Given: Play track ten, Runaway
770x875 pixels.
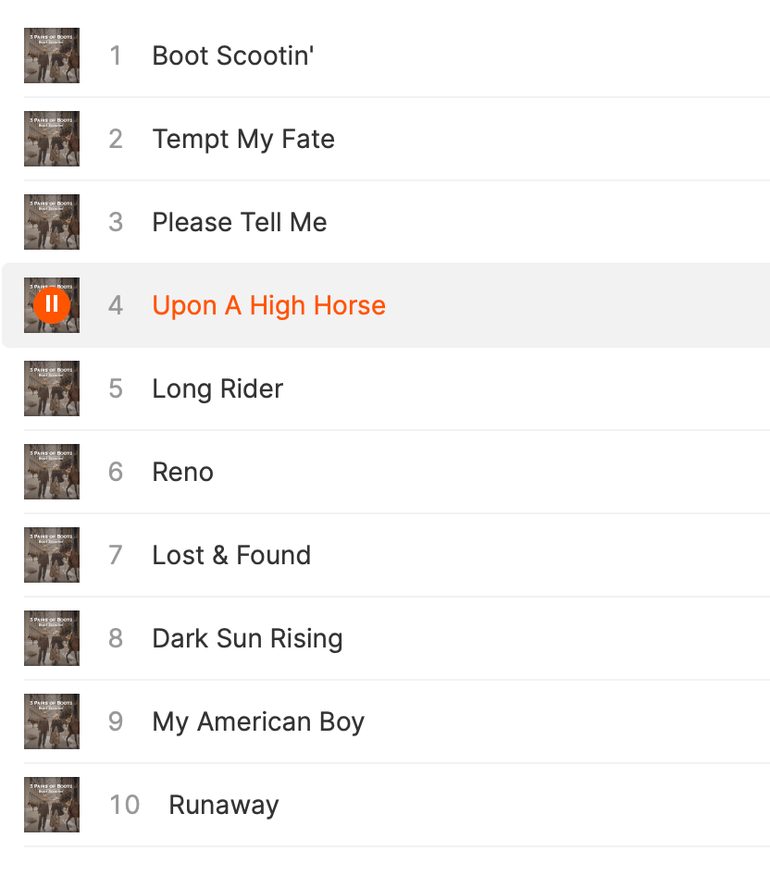Looking at the screenshot, I should click(x=223, y=805).
